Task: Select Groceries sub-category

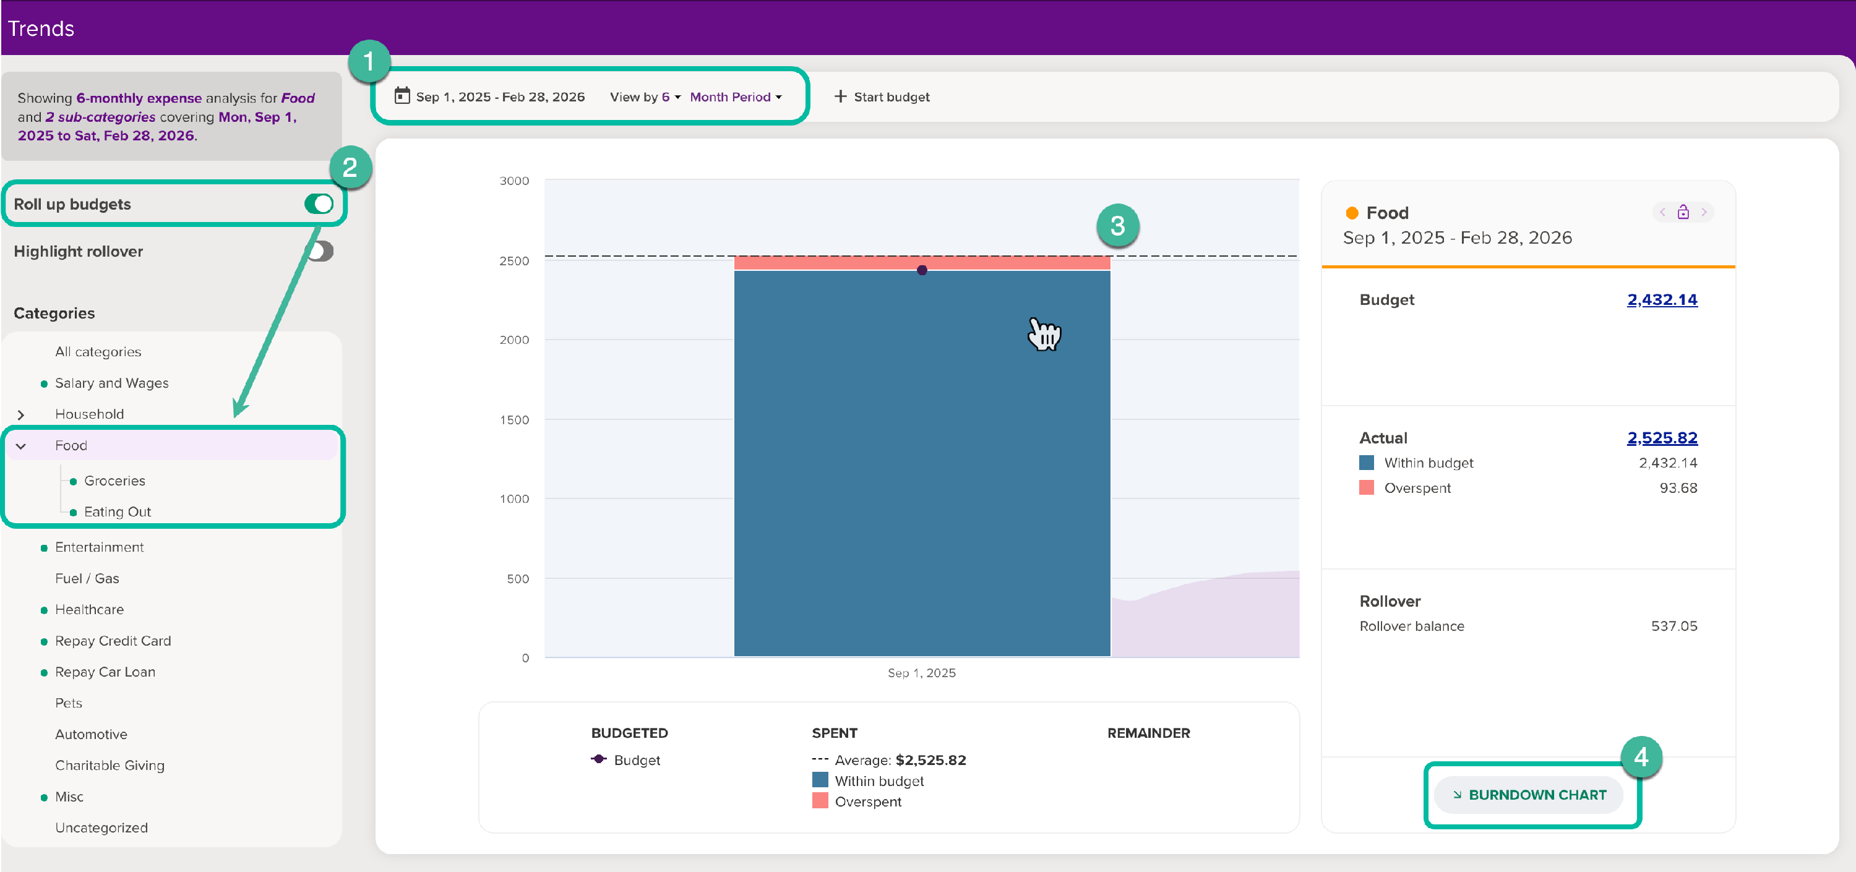Action: click(114, 481)
